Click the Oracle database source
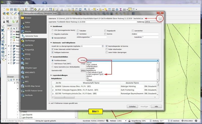 pyautogui.click(x=27, y=59)
